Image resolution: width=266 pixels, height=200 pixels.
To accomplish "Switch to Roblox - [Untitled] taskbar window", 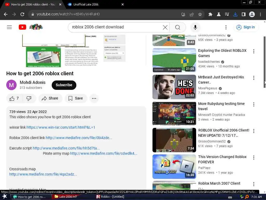I will click(x=110, y=197).
